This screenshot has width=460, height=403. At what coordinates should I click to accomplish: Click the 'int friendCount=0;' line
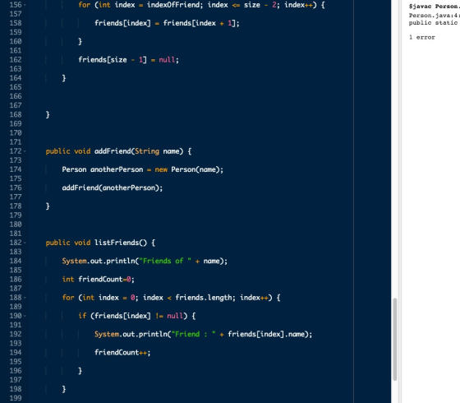point(99,280)
